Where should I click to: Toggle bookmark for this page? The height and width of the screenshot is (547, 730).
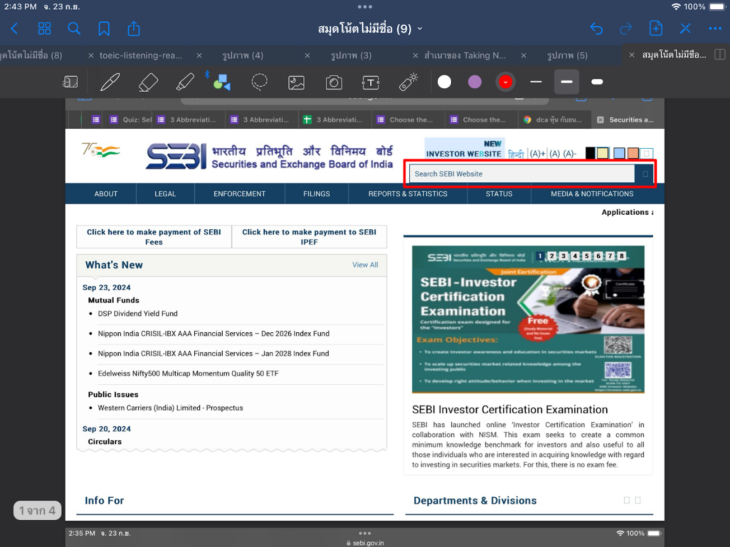pos(104,29)
